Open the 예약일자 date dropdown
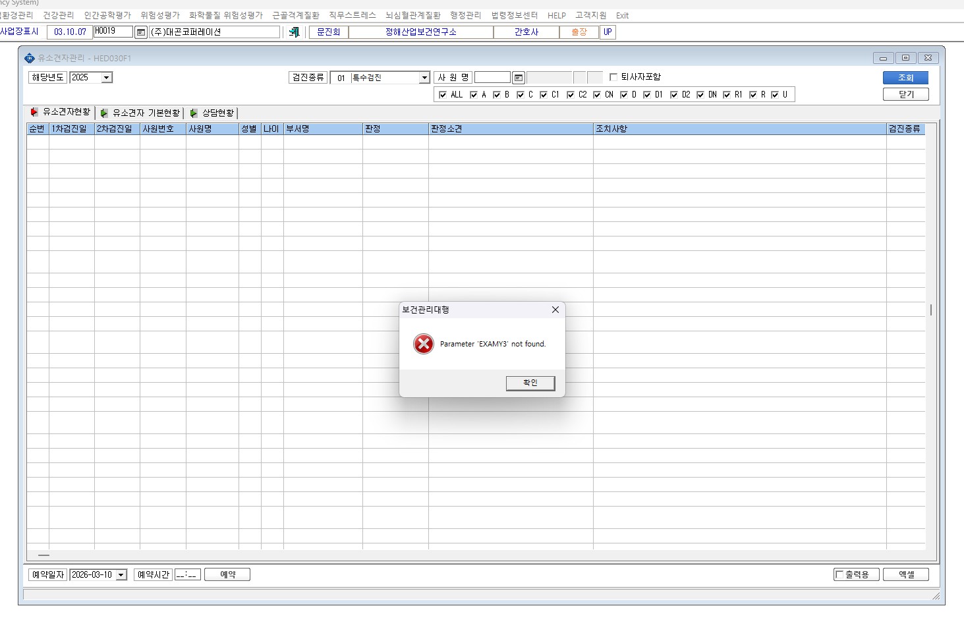 [121, 575]
